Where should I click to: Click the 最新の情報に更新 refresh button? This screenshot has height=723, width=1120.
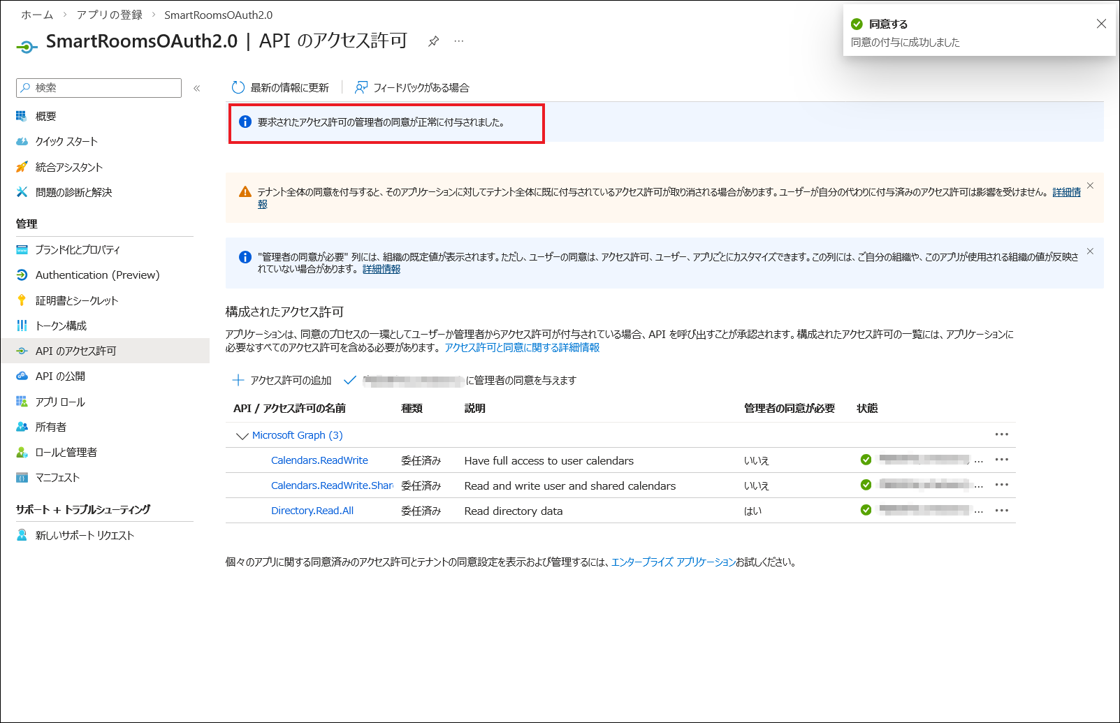[x=280, y=87]
